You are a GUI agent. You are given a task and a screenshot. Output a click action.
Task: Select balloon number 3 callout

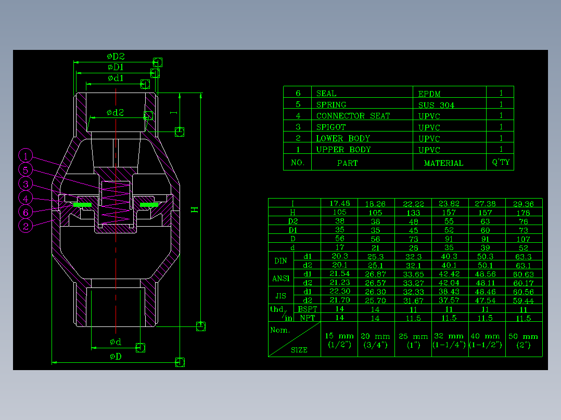pyautogui.click(x=25, y=184)
